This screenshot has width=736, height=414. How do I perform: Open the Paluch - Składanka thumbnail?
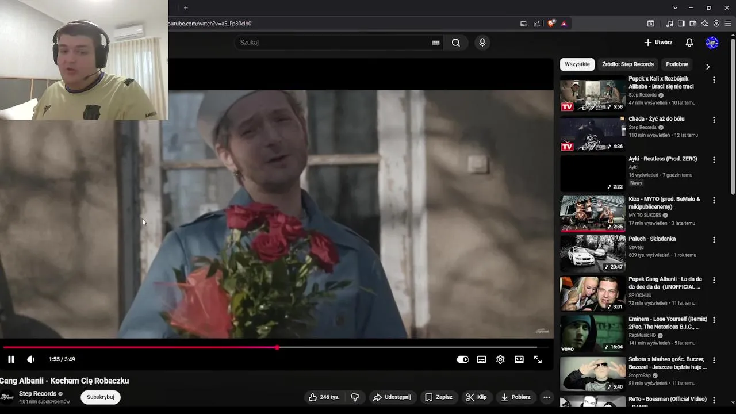pyautogui.click(x=593, y=254)
